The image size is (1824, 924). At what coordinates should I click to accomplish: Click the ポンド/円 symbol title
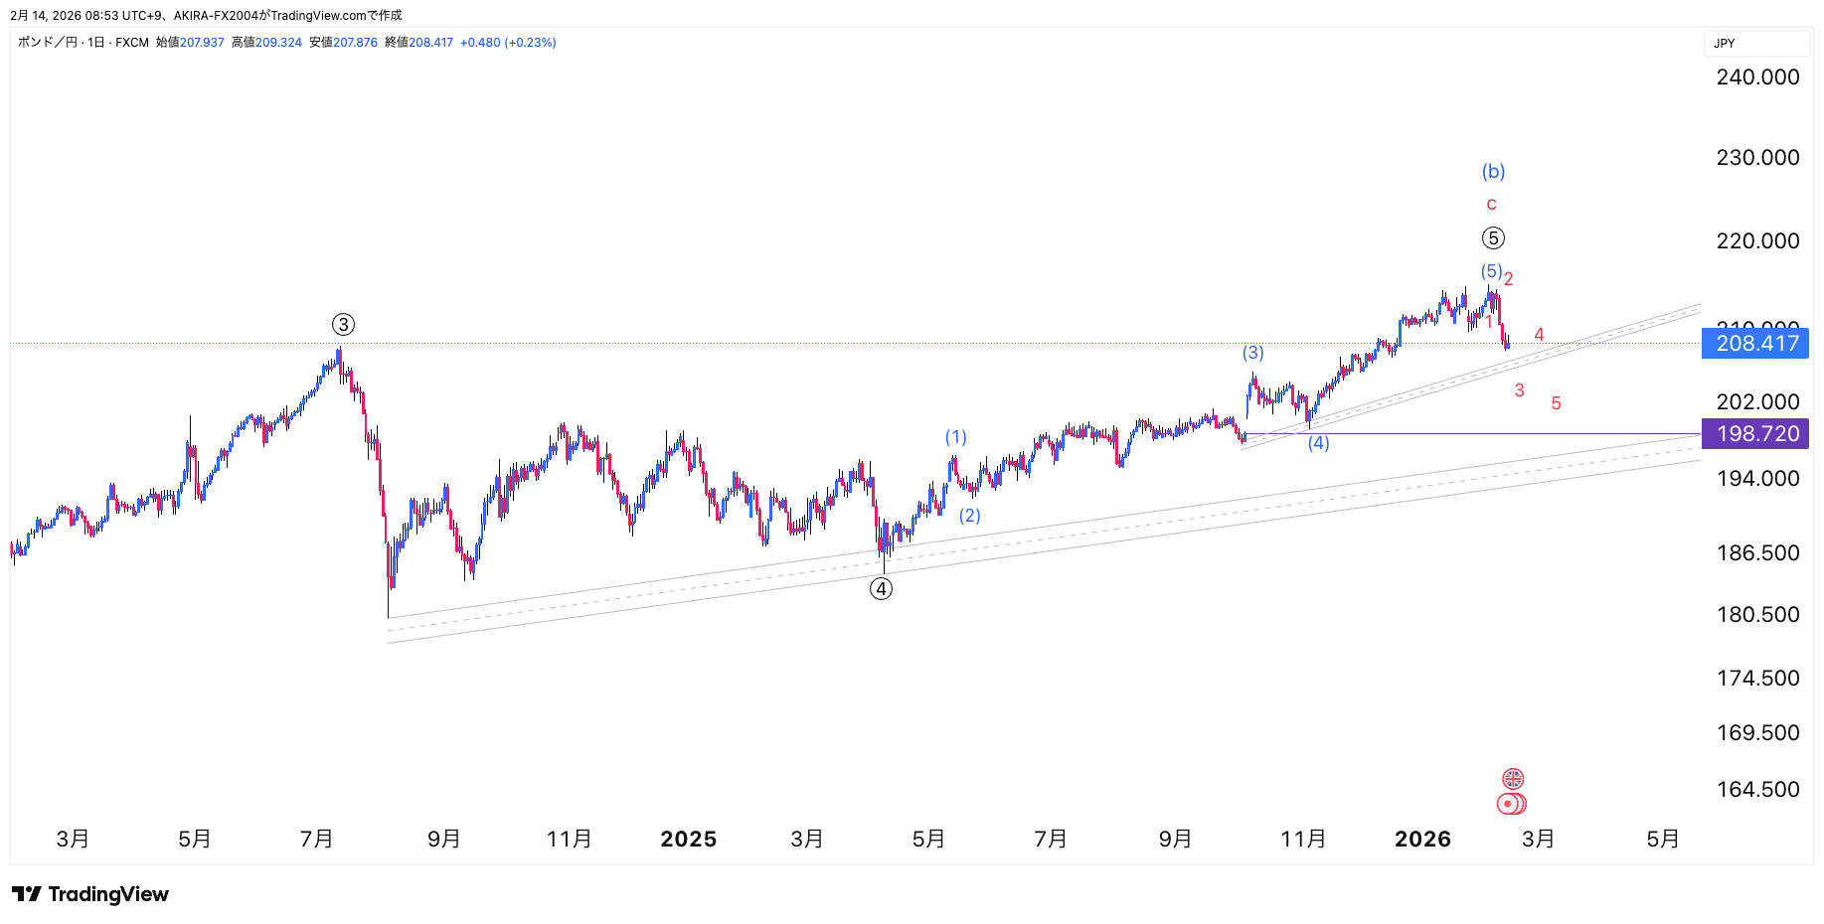48,43
